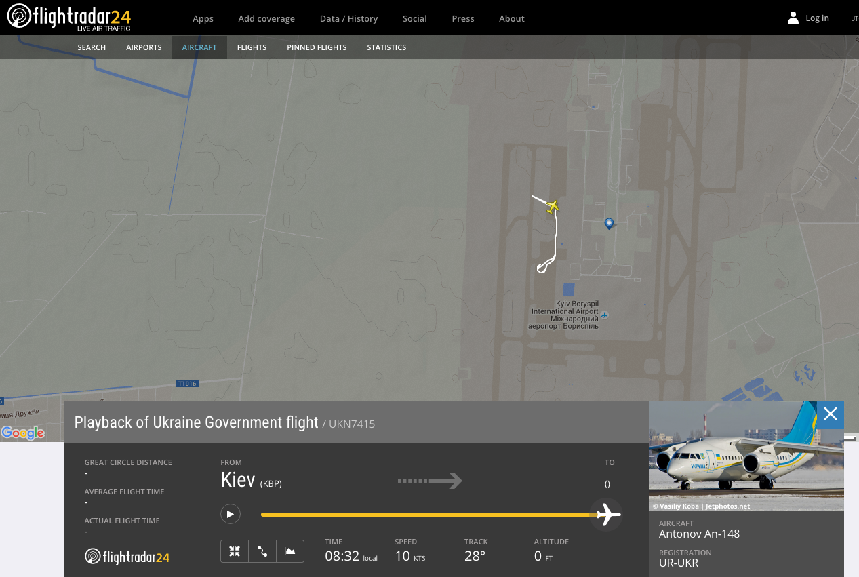Click the Flightradar24 logo in playback panel
The image size is (859, 577).
pyautogui.click(x=127, y=557)
